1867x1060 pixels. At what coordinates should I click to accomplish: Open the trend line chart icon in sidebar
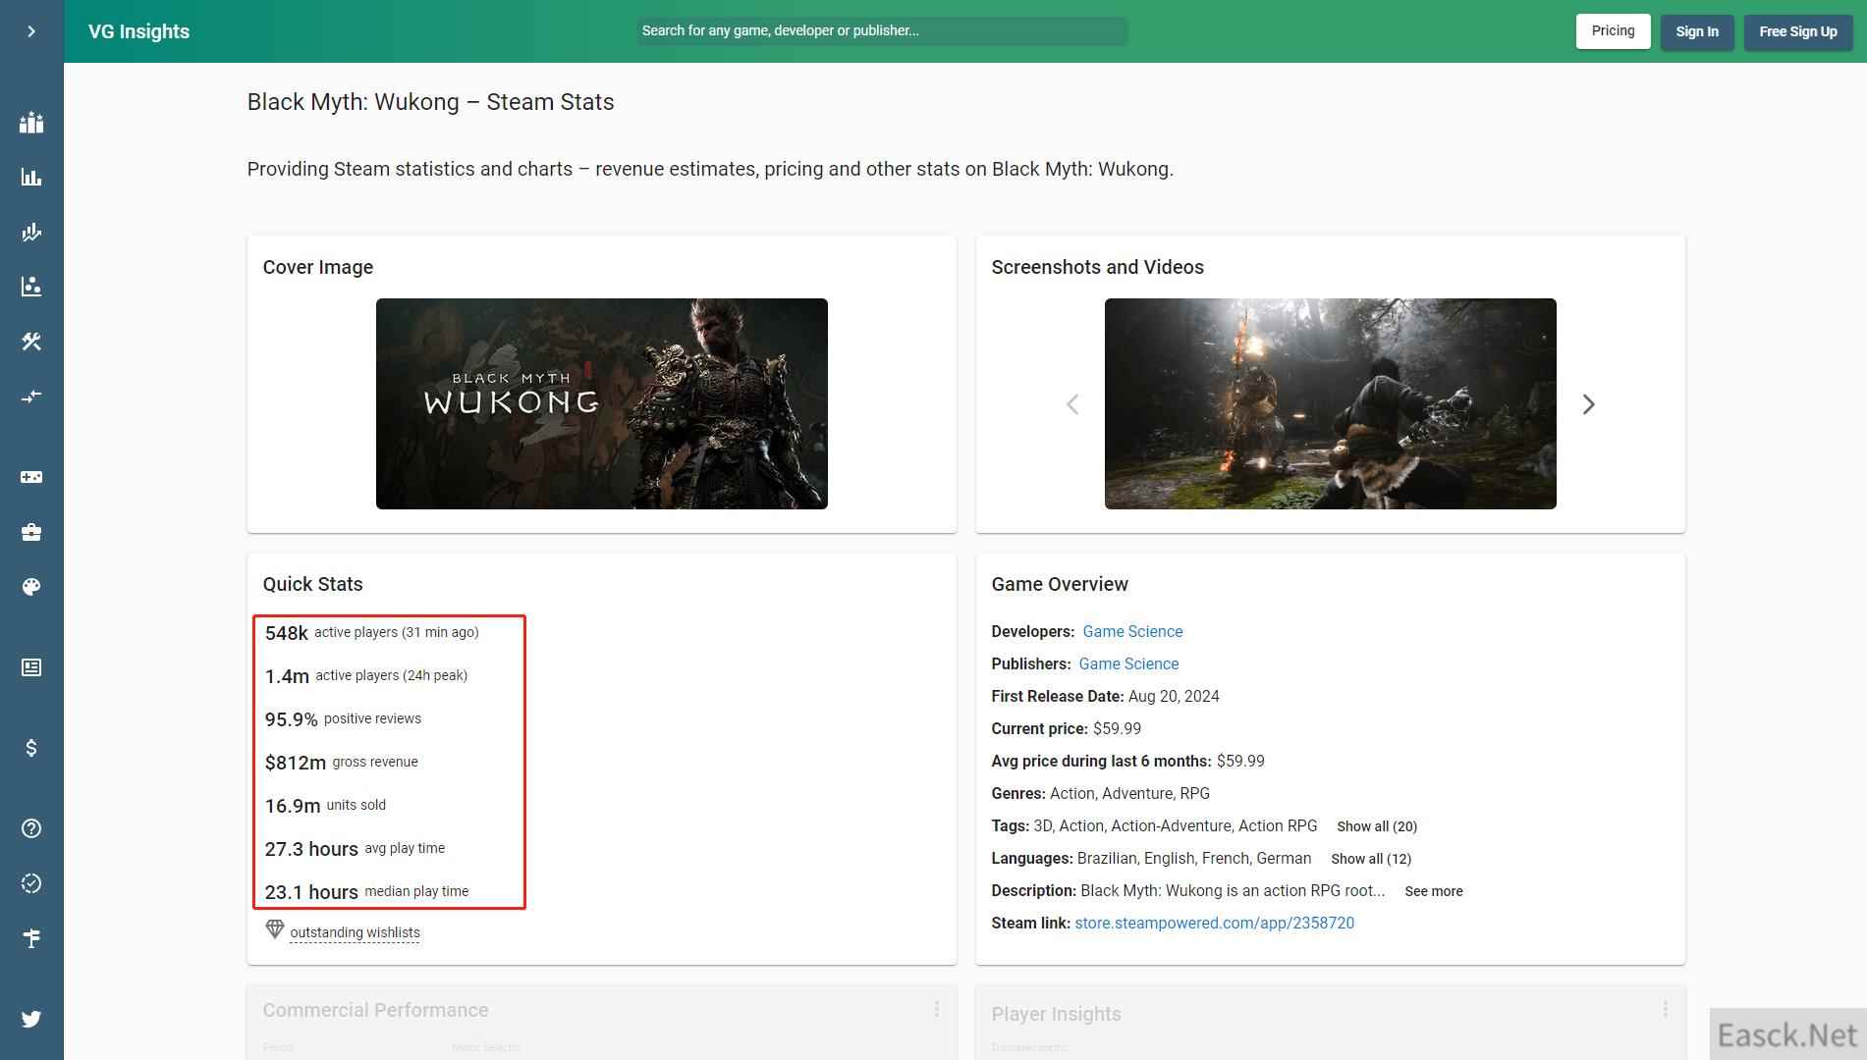(31, 233)
